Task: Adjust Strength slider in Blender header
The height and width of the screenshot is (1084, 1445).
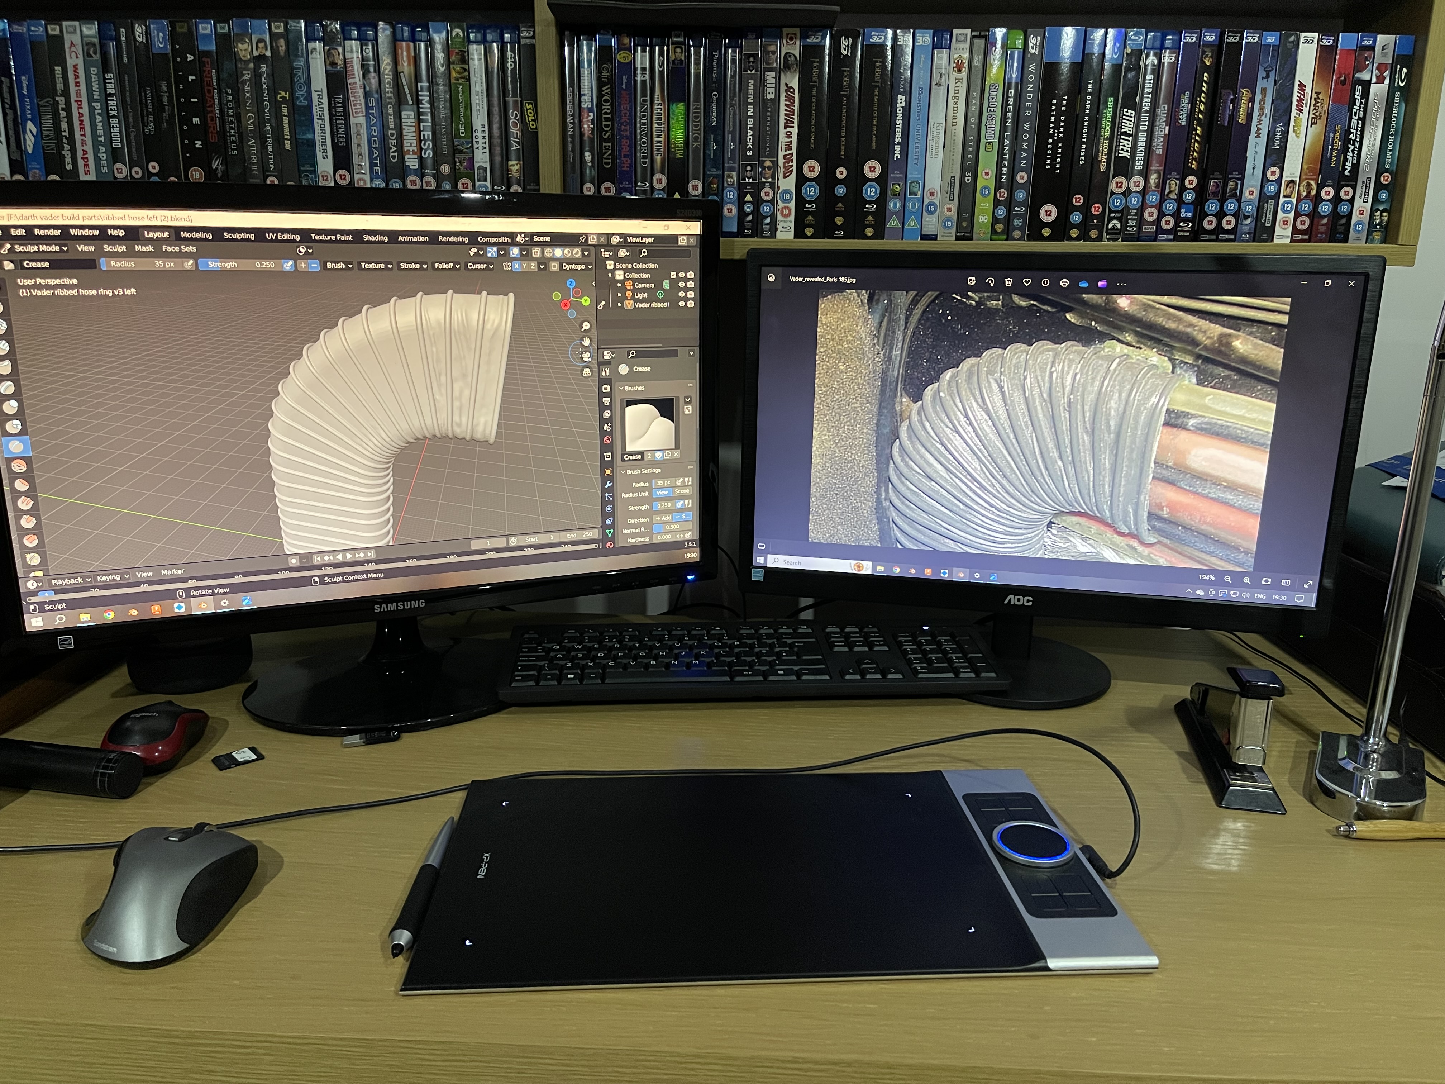Action: tap(240, 265)
